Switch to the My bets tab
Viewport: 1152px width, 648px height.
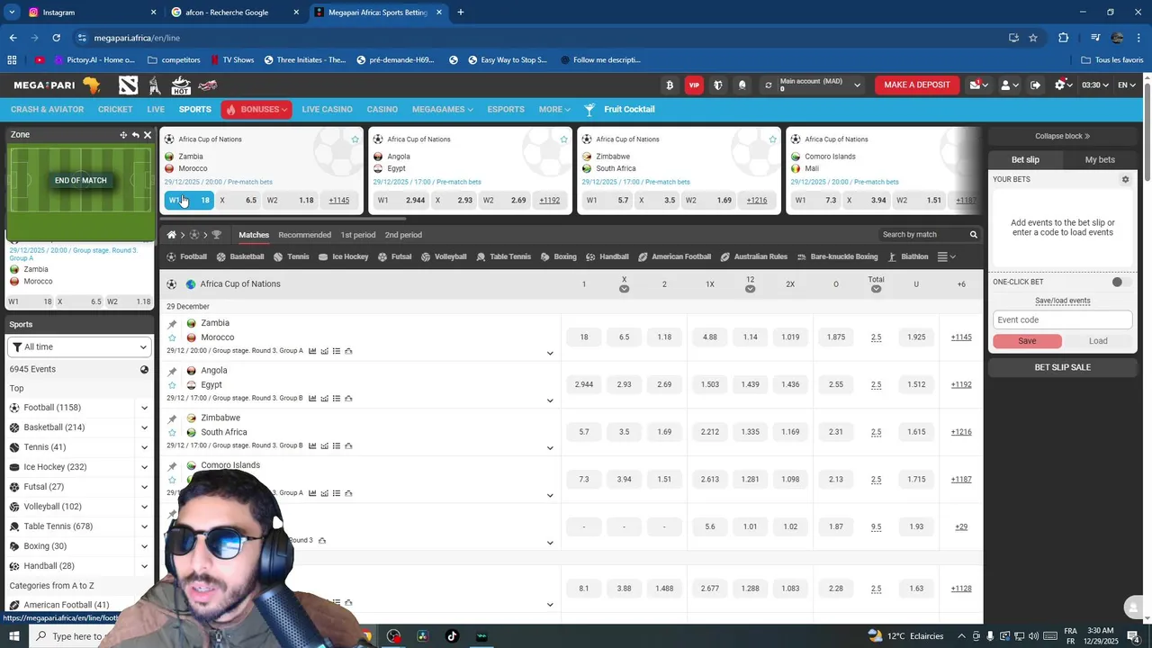pyautogui.click(x=1100, y=159)
